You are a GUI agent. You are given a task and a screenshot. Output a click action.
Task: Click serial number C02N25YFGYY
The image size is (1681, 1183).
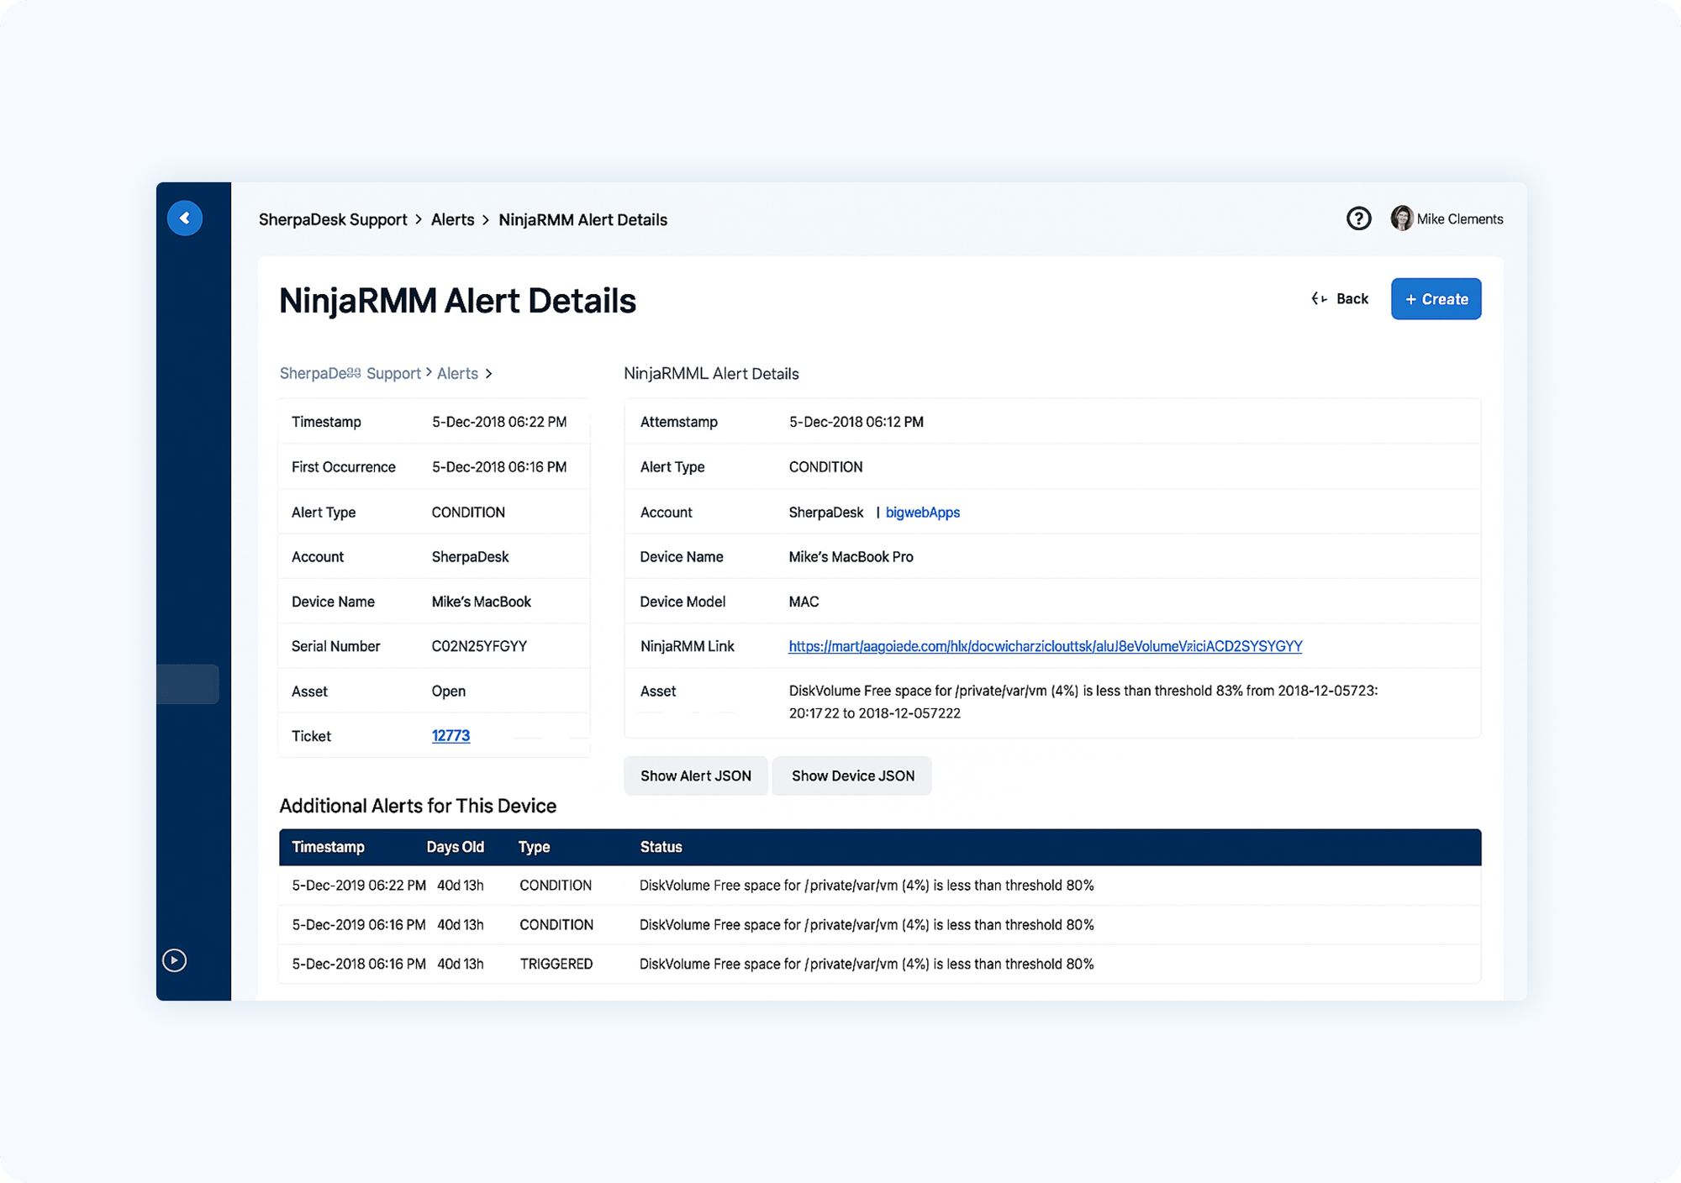coord(479,646)
